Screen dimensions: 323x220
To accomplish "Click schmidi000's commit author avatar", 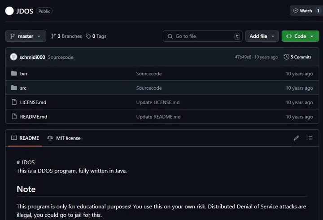I will pyautogui.click(x=13, y=57).
